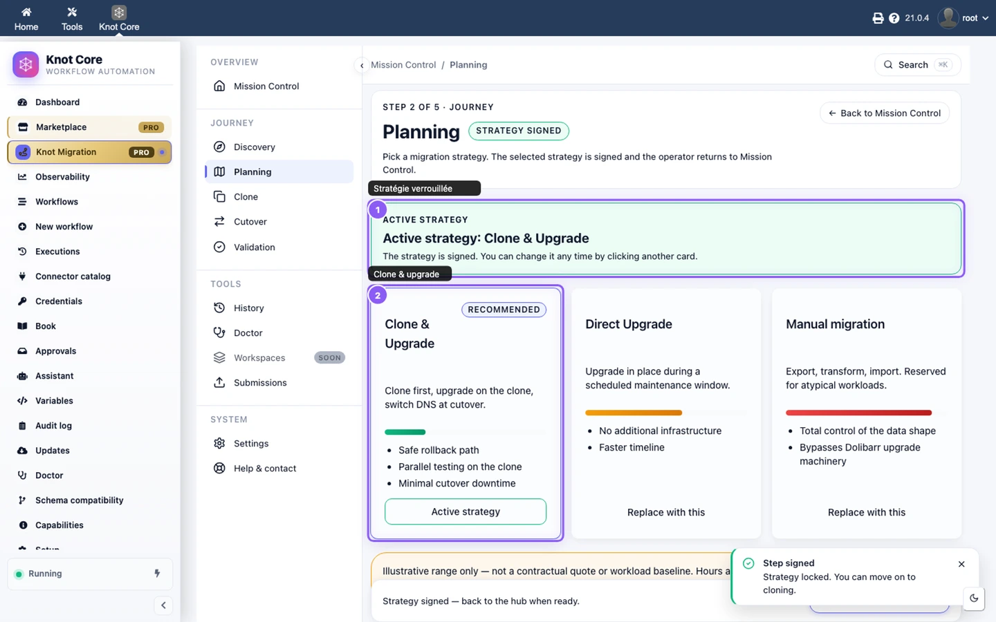
Task: Click the Manual migration red progress bar
Action: coord(858,413)
